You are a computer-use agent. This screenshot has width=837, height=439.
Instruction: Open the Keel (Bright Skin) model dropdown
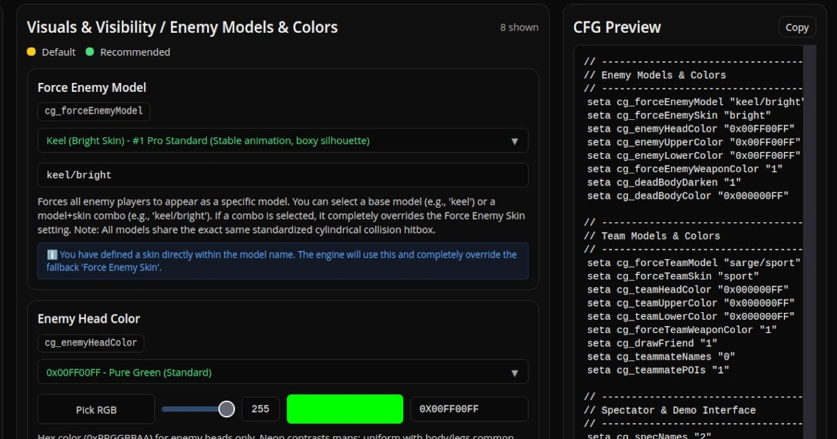click(x=282, y=140)
